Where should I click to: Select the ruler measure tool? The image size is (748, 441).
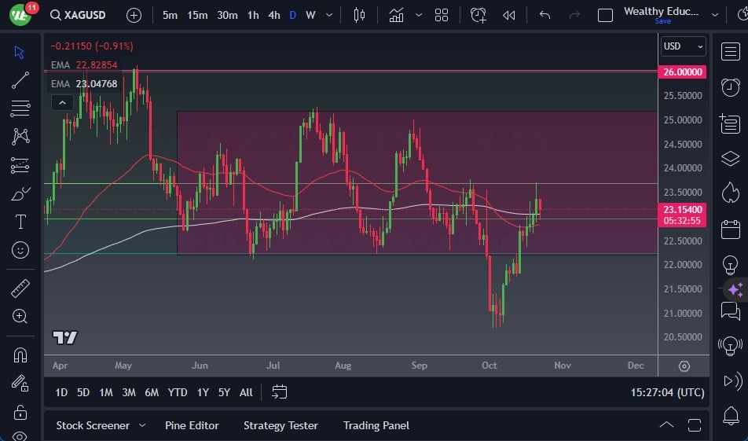coord(20,288)
